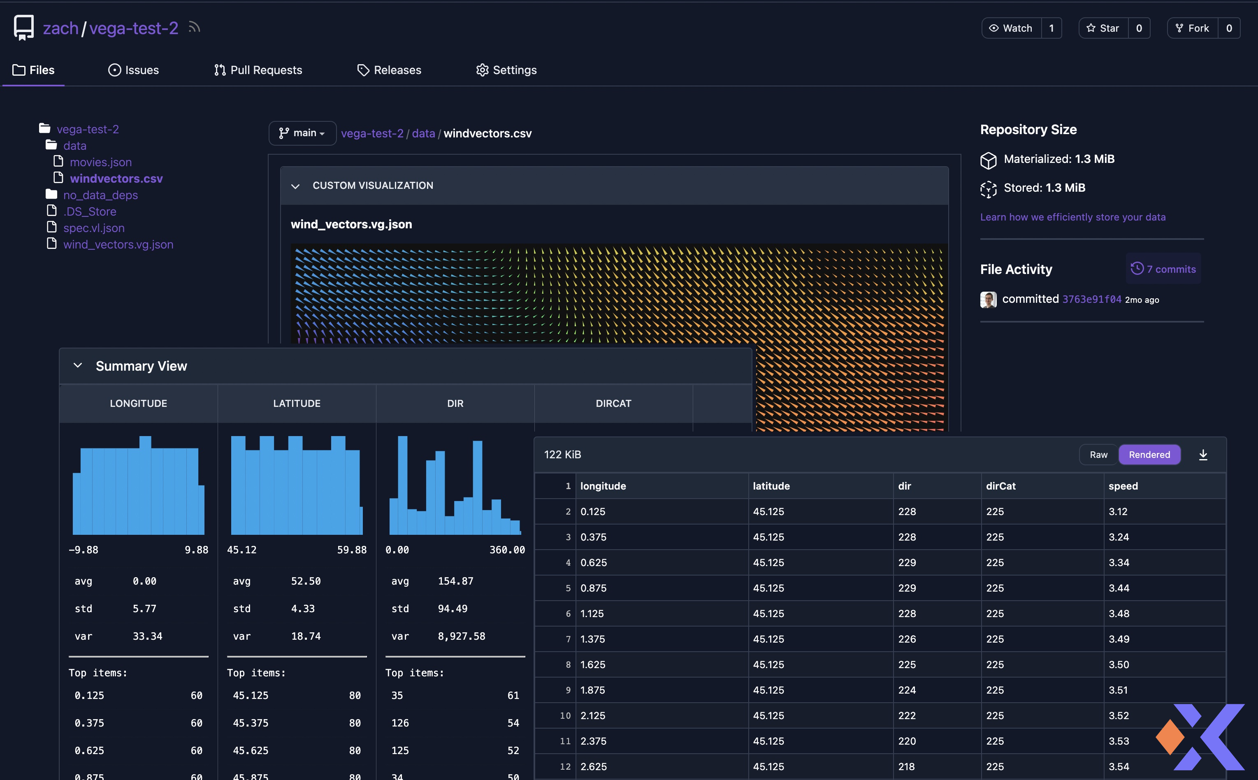Open the main branch dropdown
Screen dimensions: 1258x780
coord(302,133)
